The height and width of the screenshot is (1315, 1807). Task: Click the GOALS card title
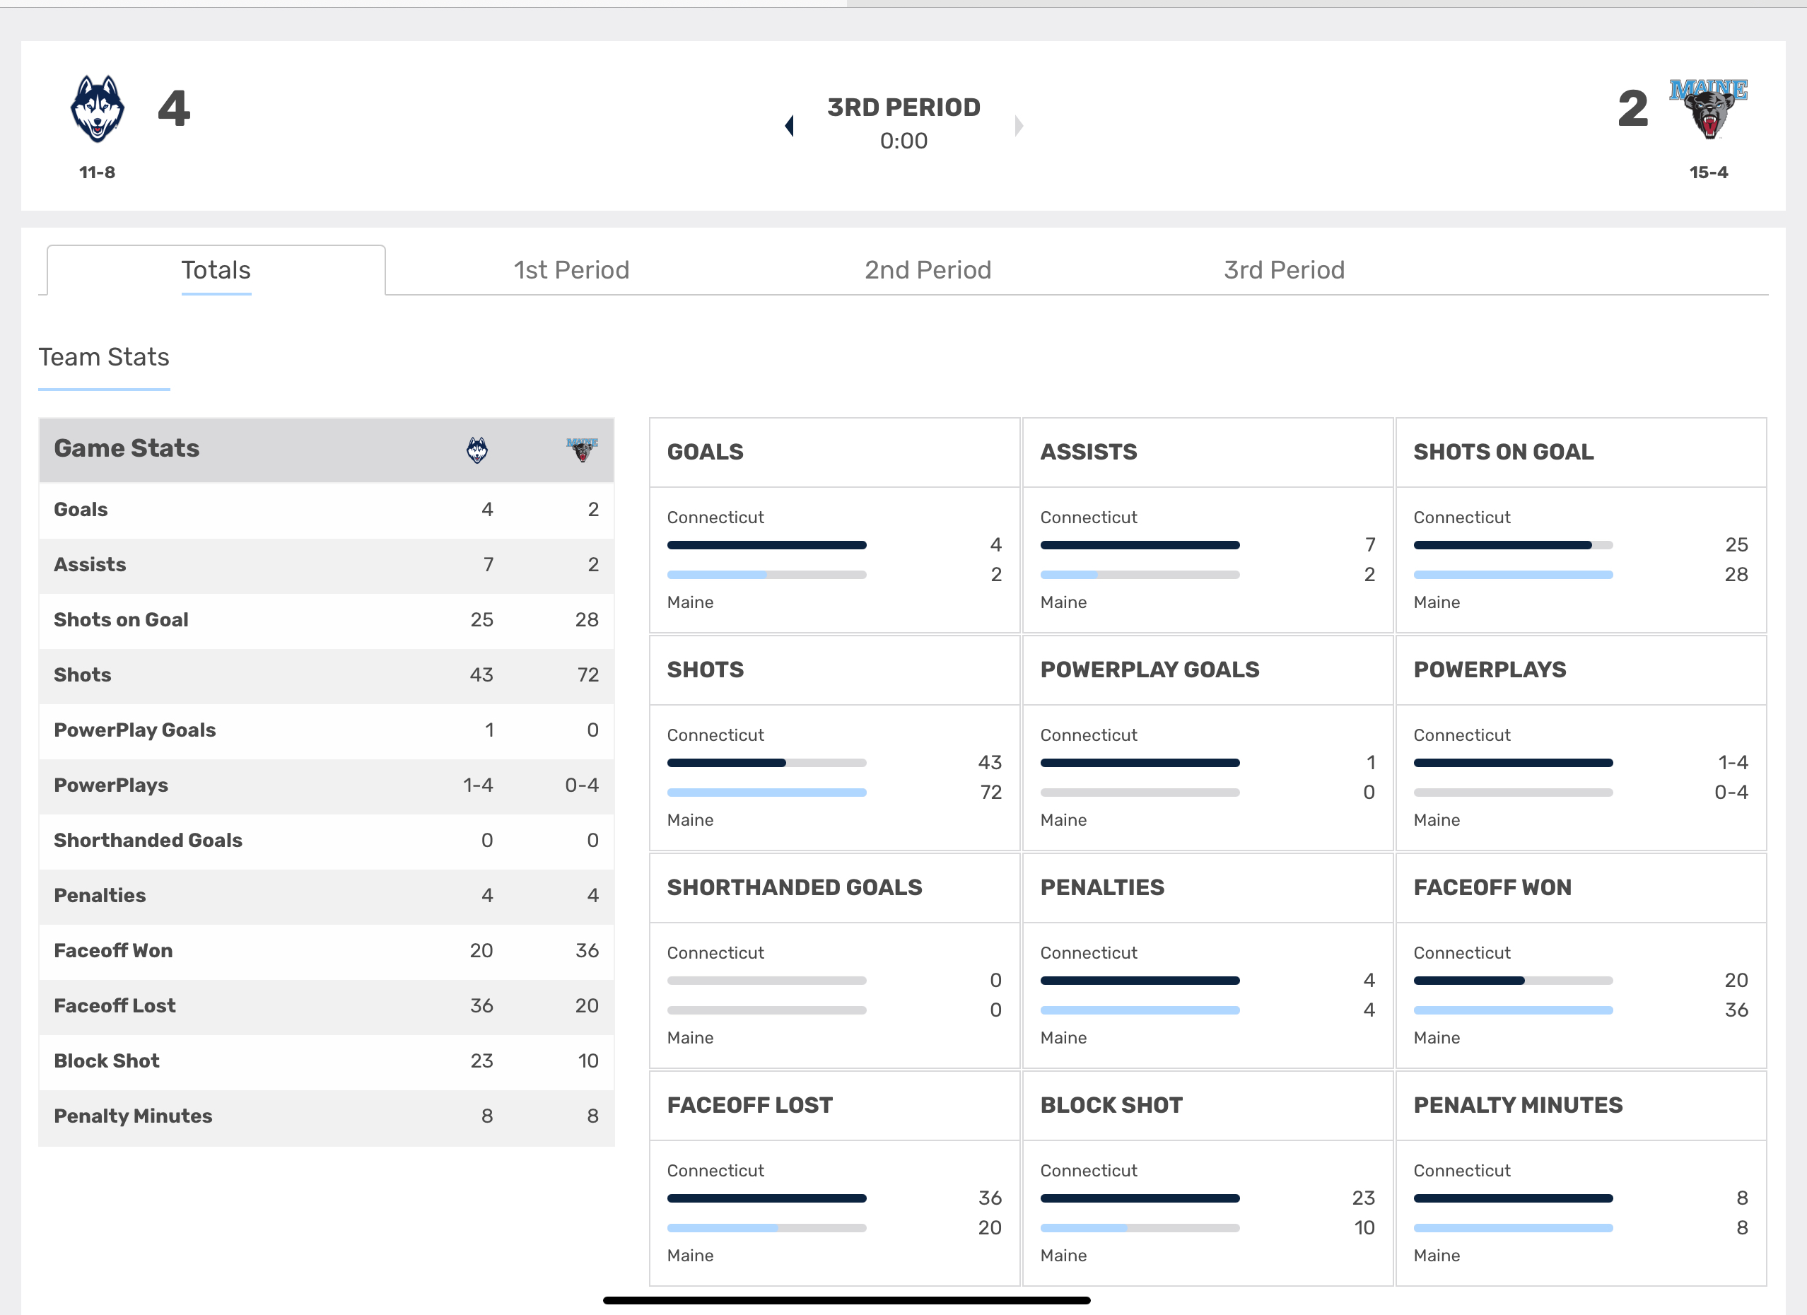click(705, 452)
